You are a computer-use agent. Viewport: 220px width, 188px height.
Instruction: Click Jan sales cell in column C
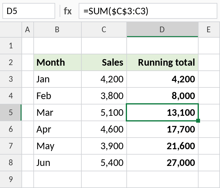click(x=104, y=79)
